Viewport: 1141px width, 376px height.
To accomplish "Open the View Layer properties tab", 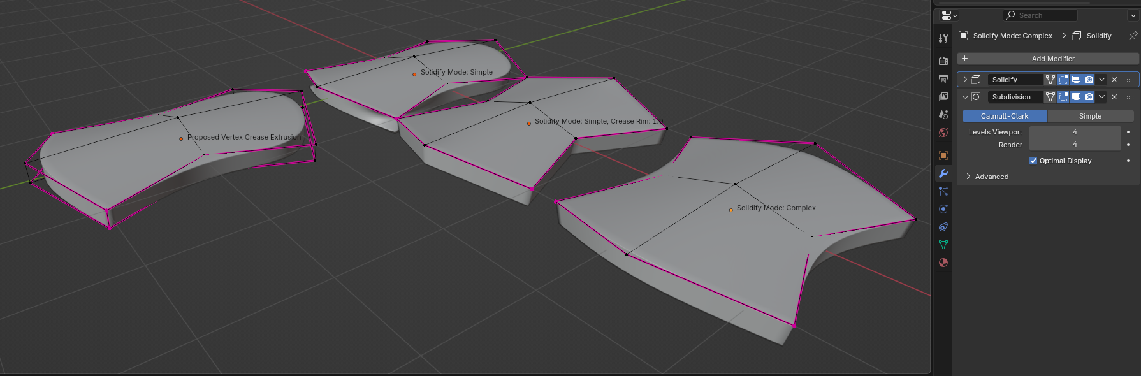I will tap(943, 97).
